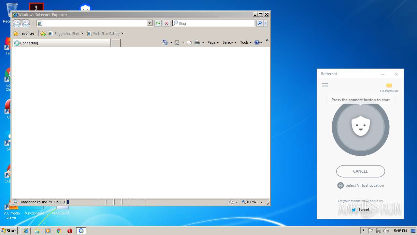
Task: Click the RSS feeds icon
Action: (x=177, y=42)
